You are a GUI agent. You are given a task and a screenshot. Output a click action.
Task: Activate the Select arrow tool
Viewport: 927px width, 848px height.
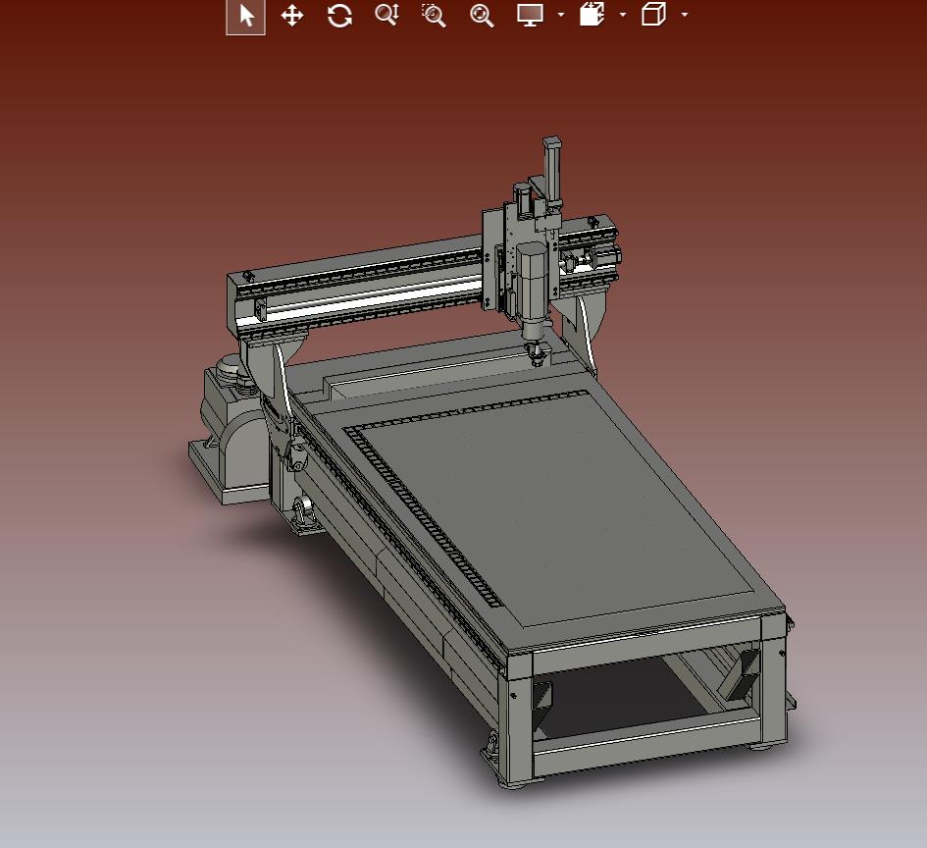pos(245,16)
